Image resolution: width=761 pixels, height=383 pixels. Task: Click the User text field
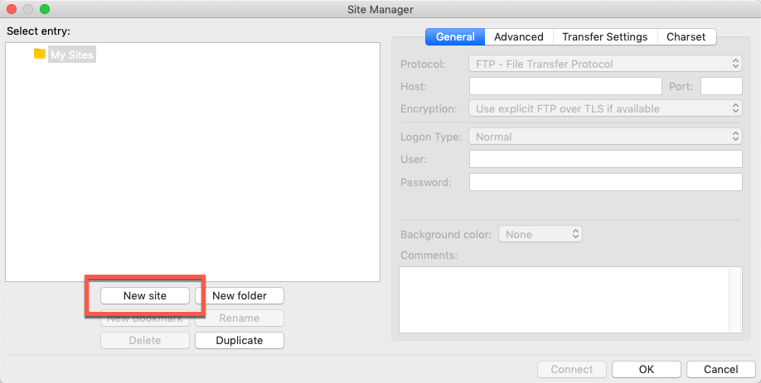point(606,159)
